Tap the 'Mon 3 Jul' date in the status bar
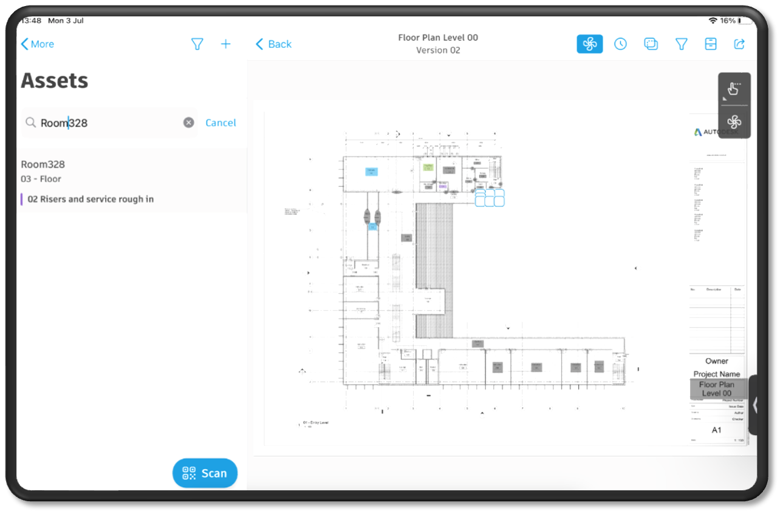This screenshot has height=517, width=783. tap(66, 21)
